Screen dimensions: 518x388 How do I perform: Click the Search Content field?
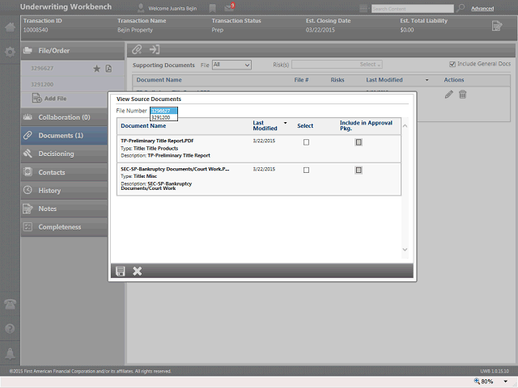412,9
